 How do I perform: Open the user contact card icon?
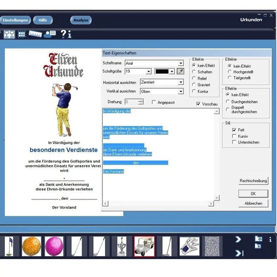(x=50, y=34)
